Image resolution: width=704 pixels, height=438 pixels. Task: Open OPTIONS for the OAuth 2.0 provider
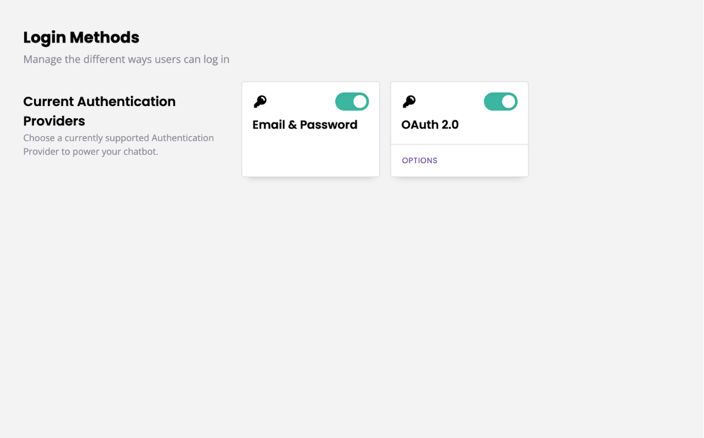(x=419, y=160)
